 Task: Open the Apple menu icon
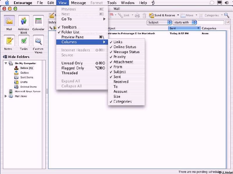tap(7, 3)
